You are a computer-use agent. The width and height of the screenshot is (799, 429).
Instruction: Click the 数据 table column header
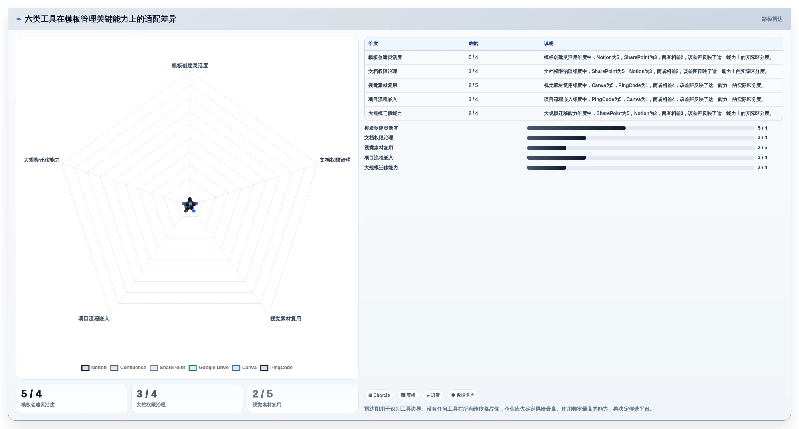click(x=473, y=44)
